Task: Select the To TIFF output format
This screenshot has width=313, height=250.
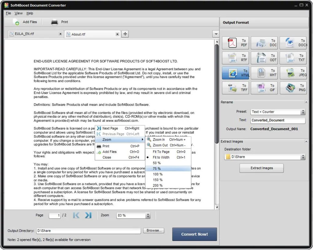Action: (x=235, y=88)
